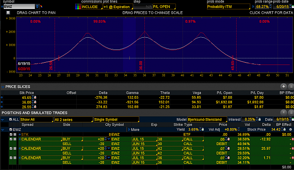Viewport: 294px width, 170px height.
Task: Adjust the prob range 68.27% stepper
Action: click(270, 7)
